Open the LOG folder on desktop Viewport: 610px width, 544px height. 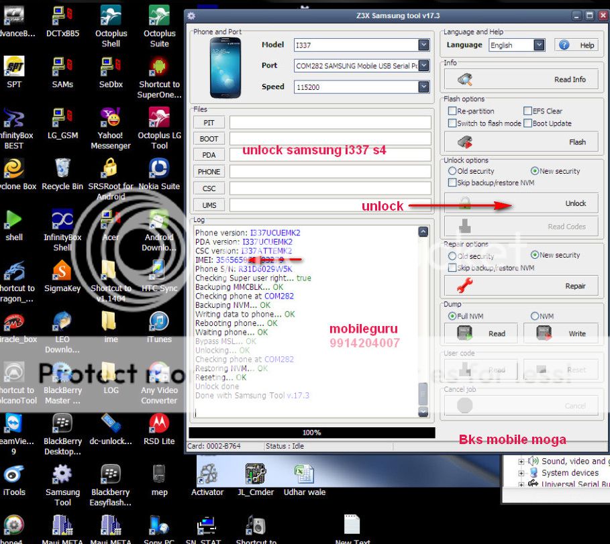tap(111, 378)
